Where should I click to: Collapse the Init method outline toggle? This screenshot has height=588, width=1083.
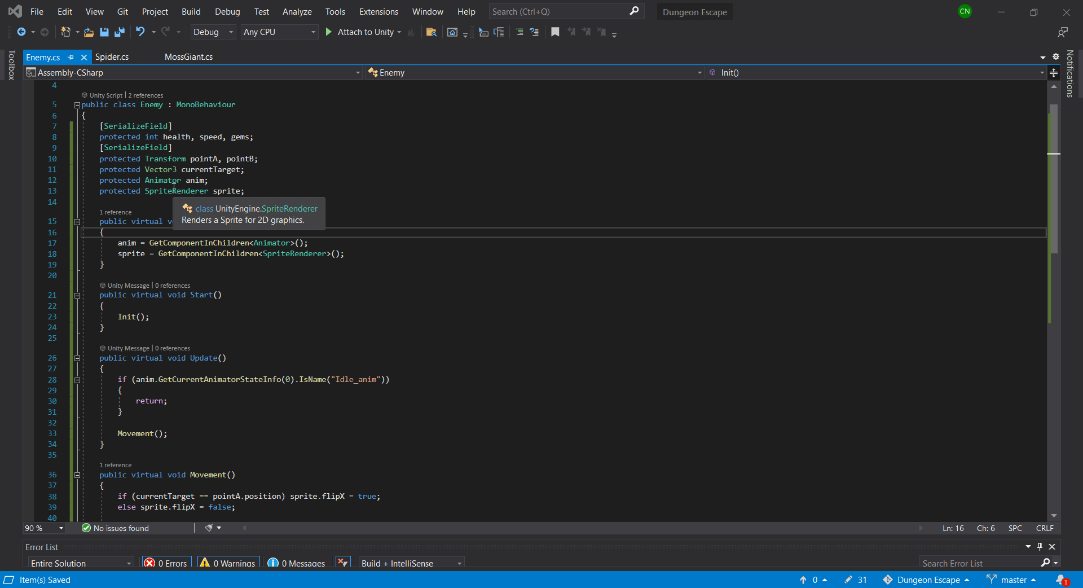tap(77, 222)
